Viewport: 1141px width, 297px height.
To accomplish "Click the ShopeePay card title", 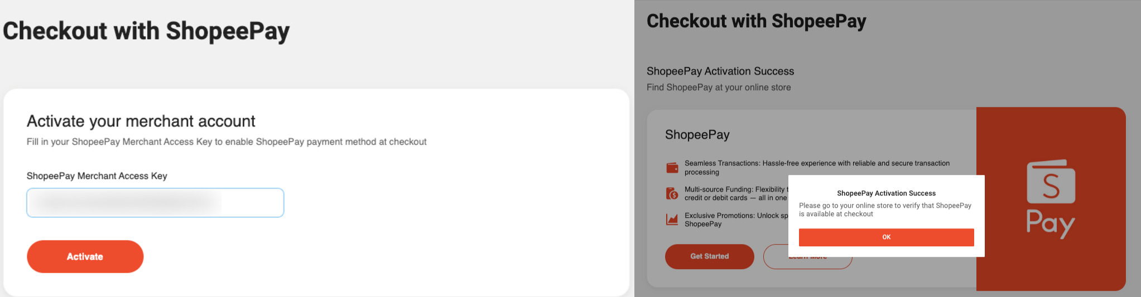I will tap(697, 135).
